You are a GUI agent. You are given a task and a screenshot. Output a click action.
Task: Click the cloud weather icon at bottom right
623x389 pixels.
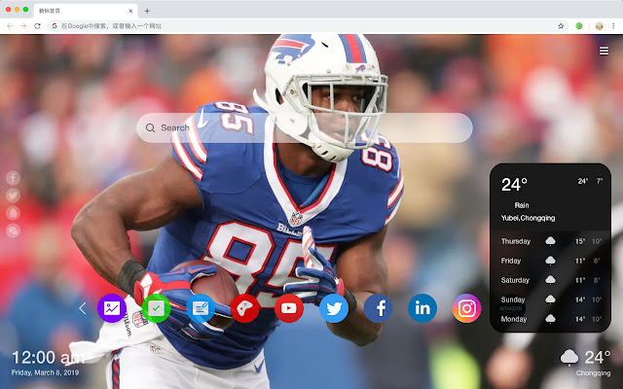569,357
